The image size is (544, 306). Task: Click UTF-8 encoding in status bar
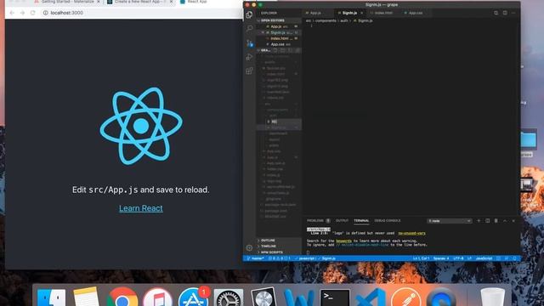tap(458, 258)
